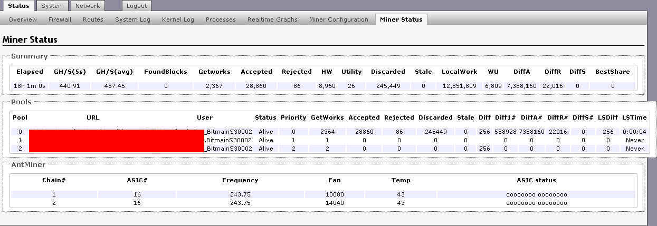Viewport: 657px width, 226px height.
Task: Click the Getworks value 2,367
Action: [214, 86]
